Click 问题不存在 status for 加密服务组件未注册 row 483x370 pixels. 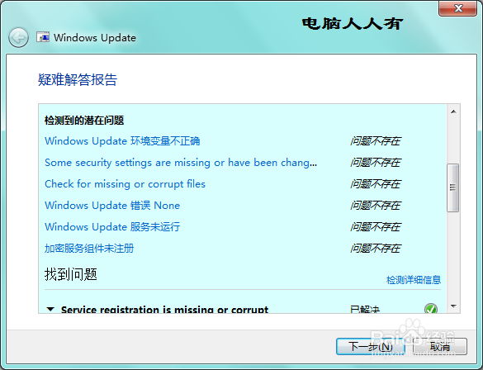[x=375, y=249]
